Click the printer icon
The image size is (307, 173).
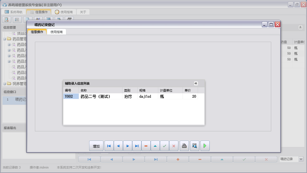pos(184,146)
